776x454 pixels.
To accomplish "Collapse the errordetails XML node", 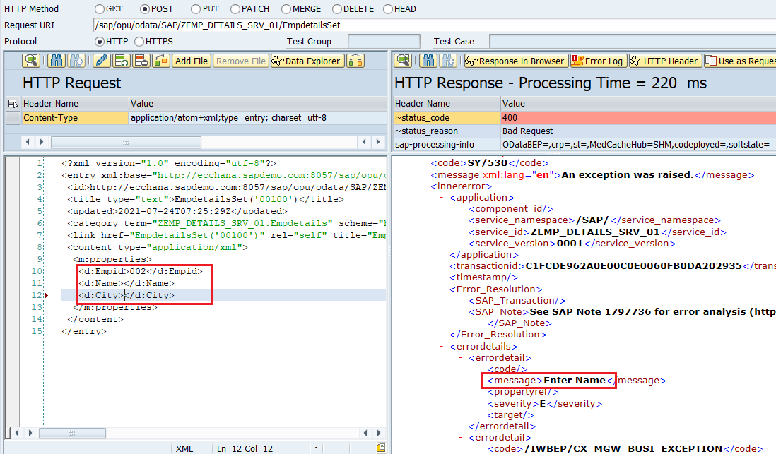I will click(x=442, y=346).
